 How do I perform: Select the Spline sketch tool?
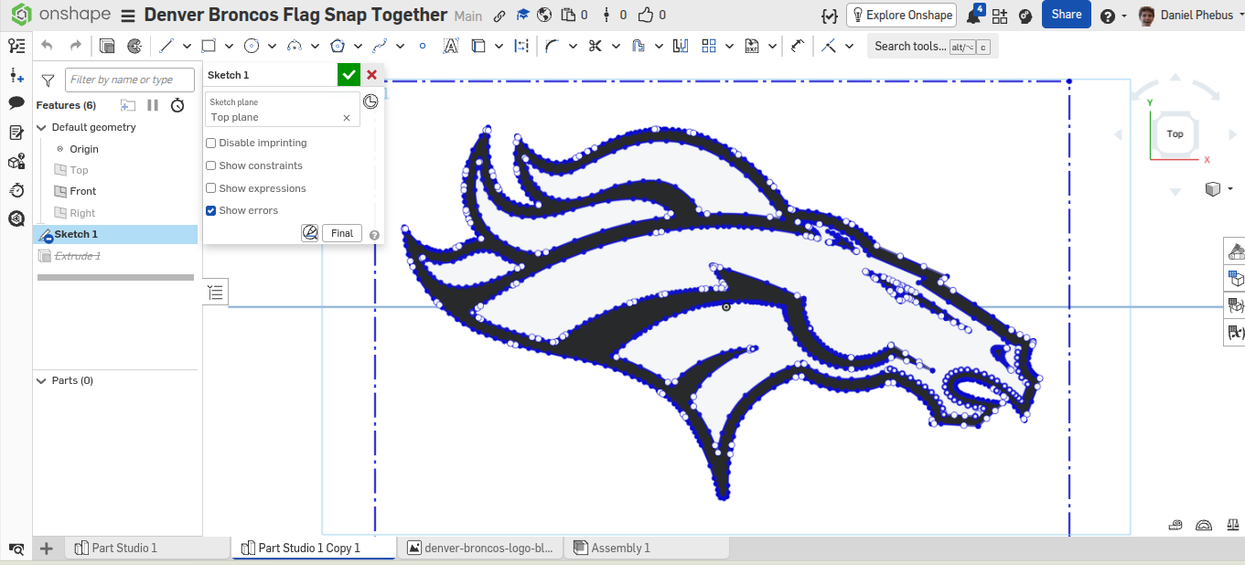tap(381, 46)
